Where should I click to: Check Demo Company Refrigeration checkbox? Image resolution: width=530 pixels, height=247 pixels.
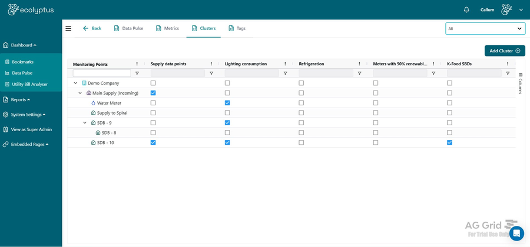click(302, 83)
